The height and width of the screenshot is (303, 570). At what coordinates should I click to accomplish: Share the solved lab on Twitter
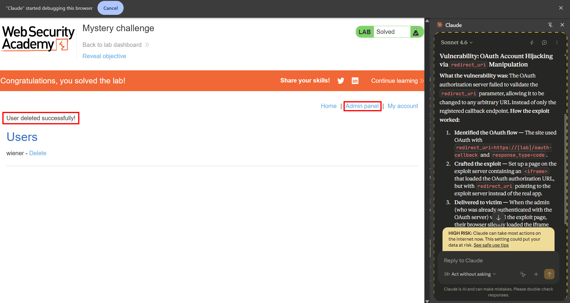[341, 80]
